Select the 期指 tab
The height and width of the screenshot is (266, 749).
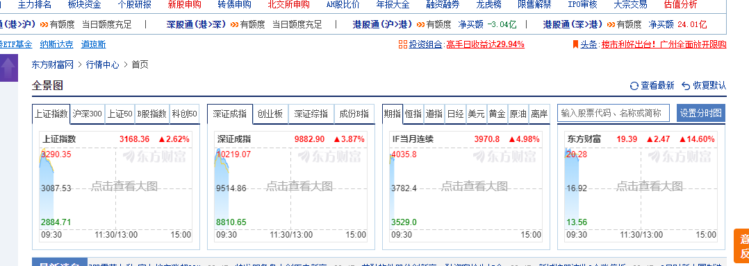[393, 114]
